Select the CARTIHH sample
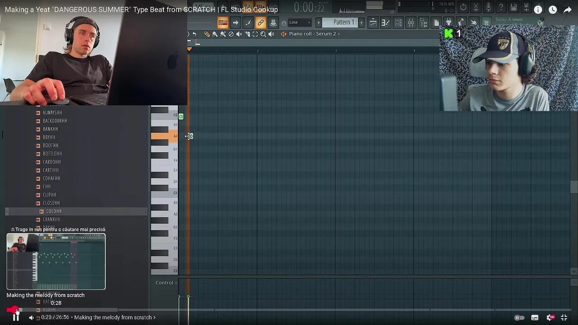Screen dimensions: 578x325 51,170
